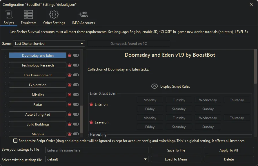
Task: Click the crown icon beside Magnus
Action: 70,134
